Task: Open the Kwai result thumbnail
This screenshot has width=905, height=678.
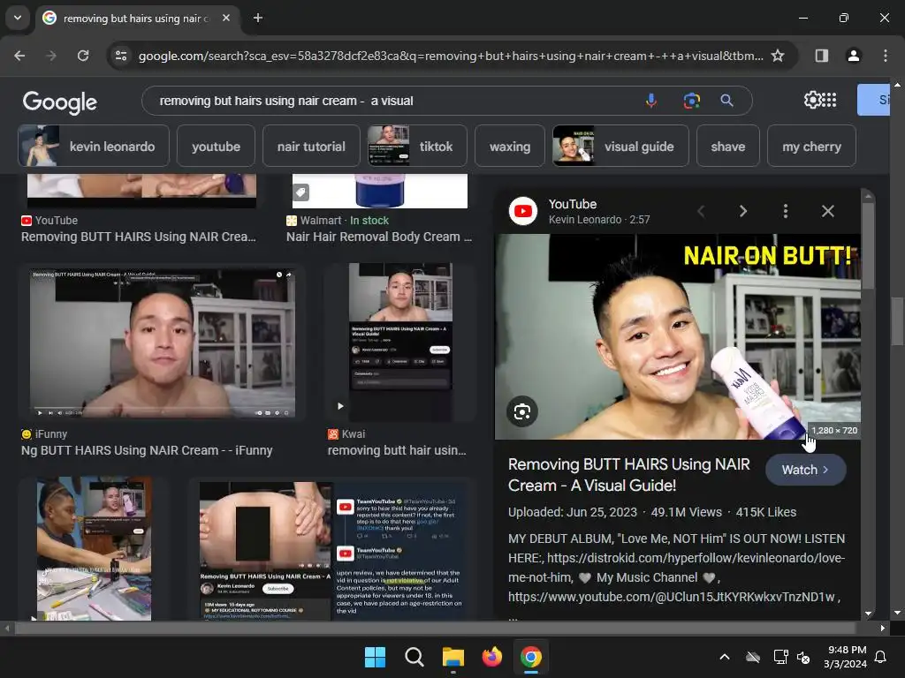Action: click(400, 343)
